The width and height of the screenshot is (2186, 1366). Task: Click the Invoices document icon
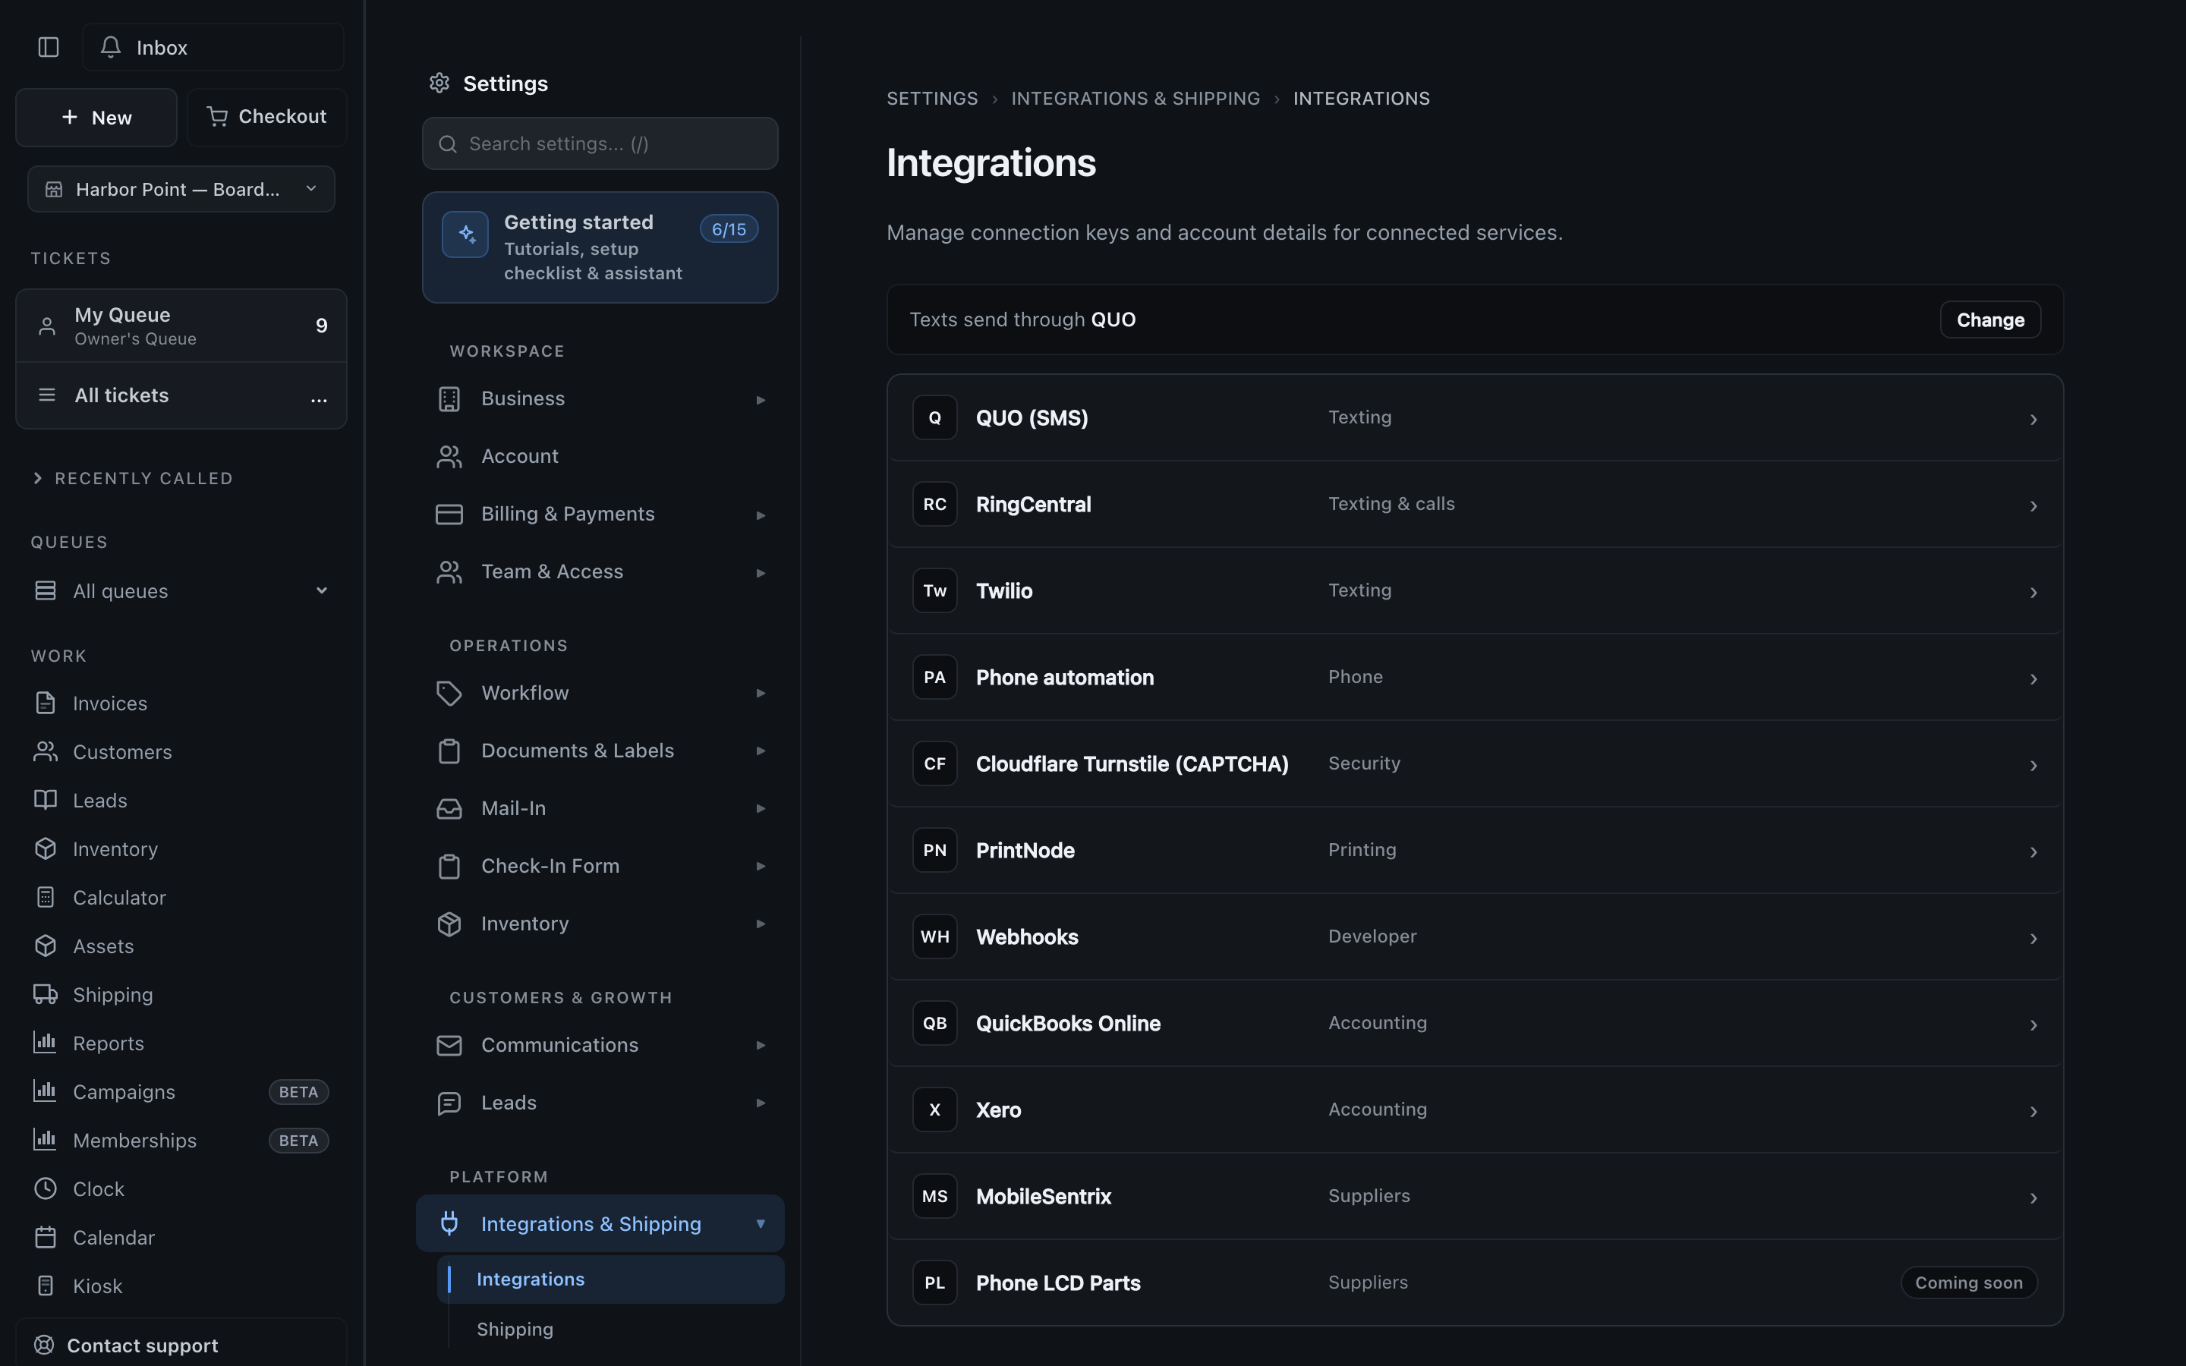point(46,703)
